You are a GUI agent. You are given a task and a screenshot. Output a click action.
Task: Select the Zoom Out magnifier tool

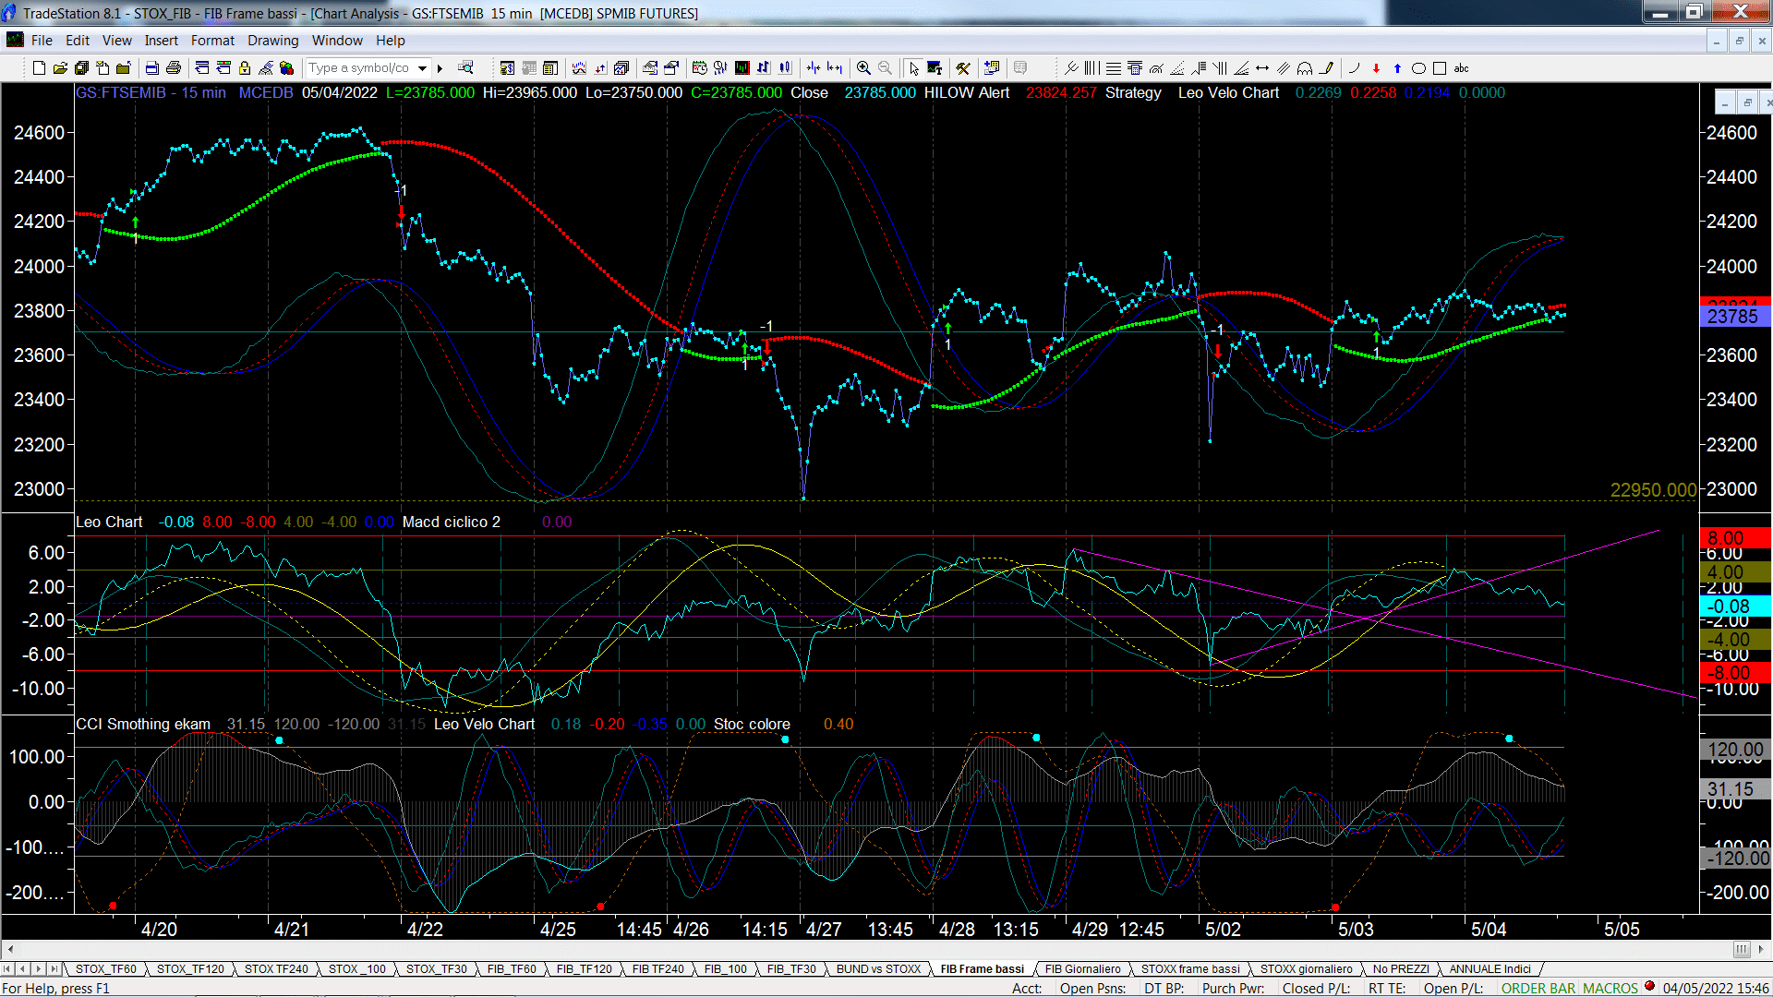tap(885, 68)
